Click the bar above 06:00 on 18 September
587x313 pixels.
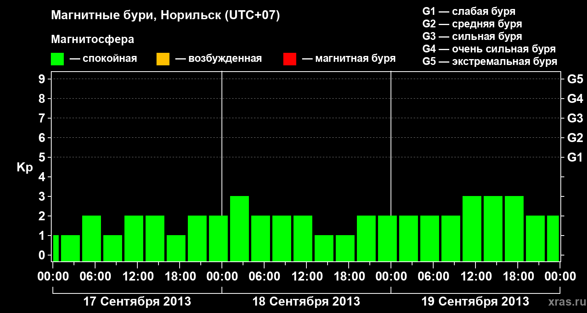coord(261,238)
